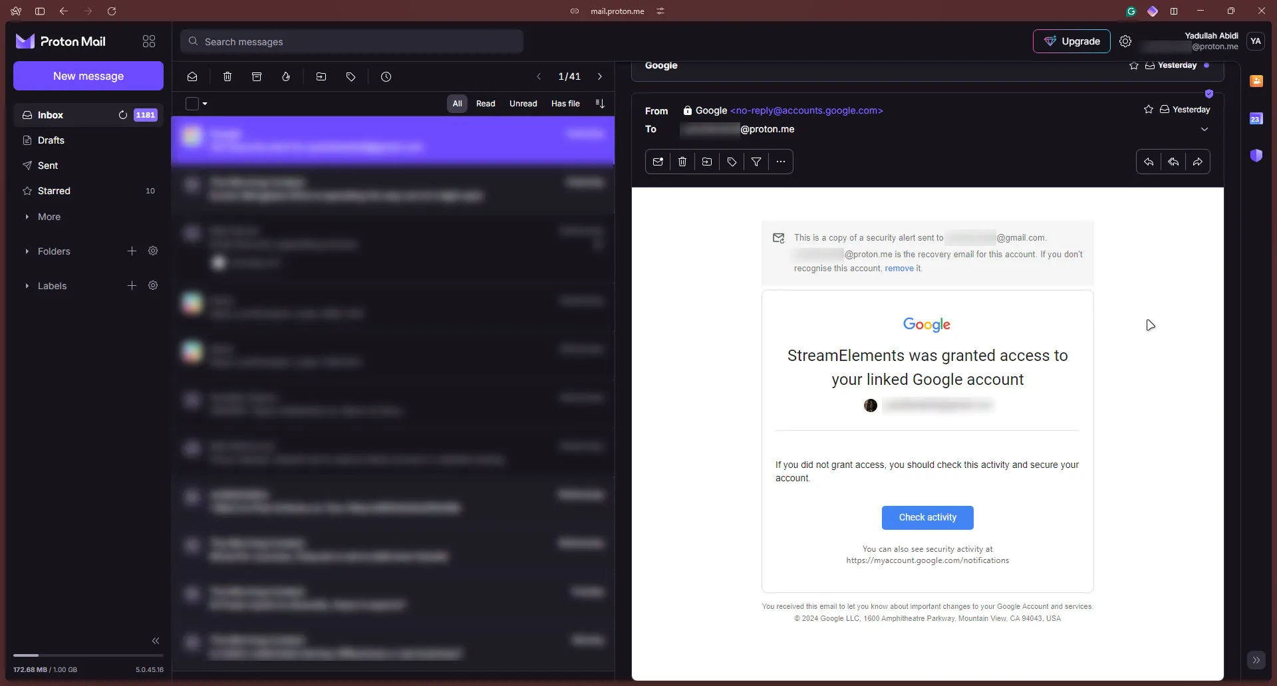Click the Check activity button
The width and height of the screenshot is (1277, 686).
pyautogui.click(x=927, y=517)
